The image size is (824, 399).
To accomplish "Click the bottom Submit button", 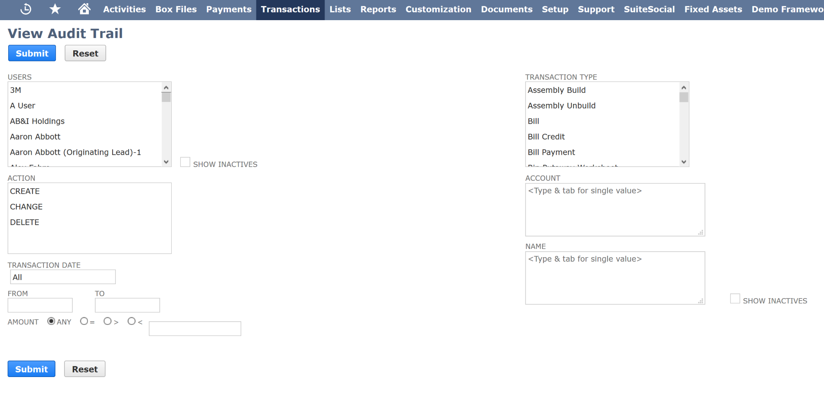I will pos(32,369).
